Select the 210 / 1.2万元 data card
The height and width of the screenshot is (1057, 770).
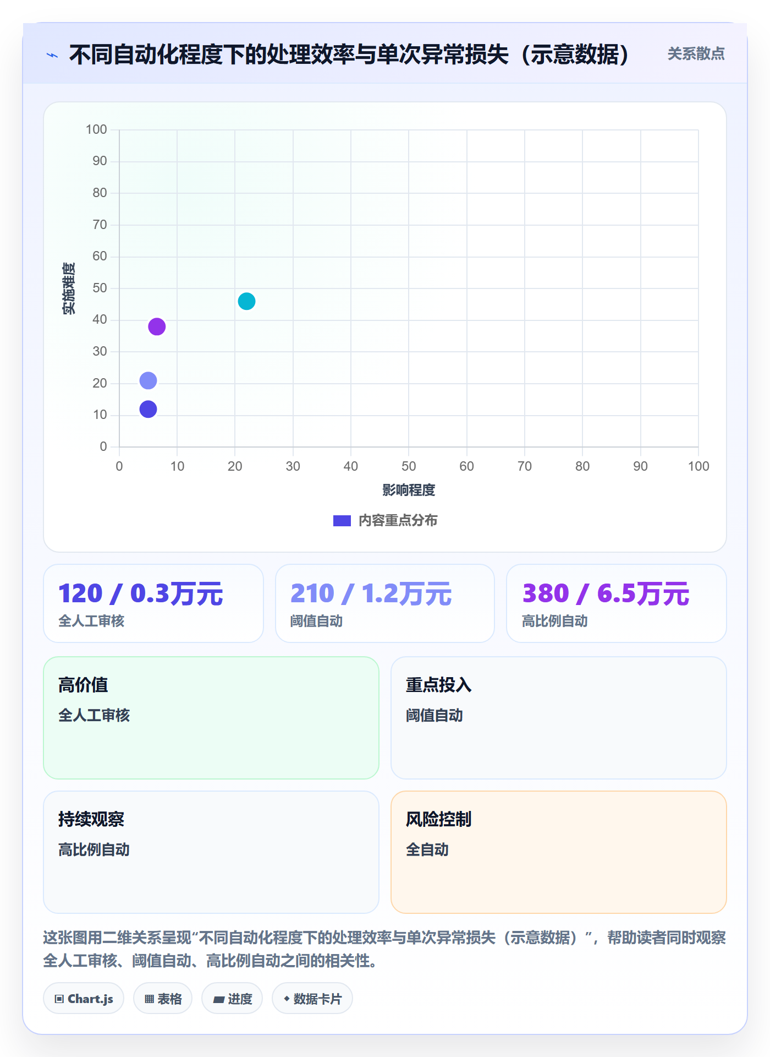tap(385, 603)
